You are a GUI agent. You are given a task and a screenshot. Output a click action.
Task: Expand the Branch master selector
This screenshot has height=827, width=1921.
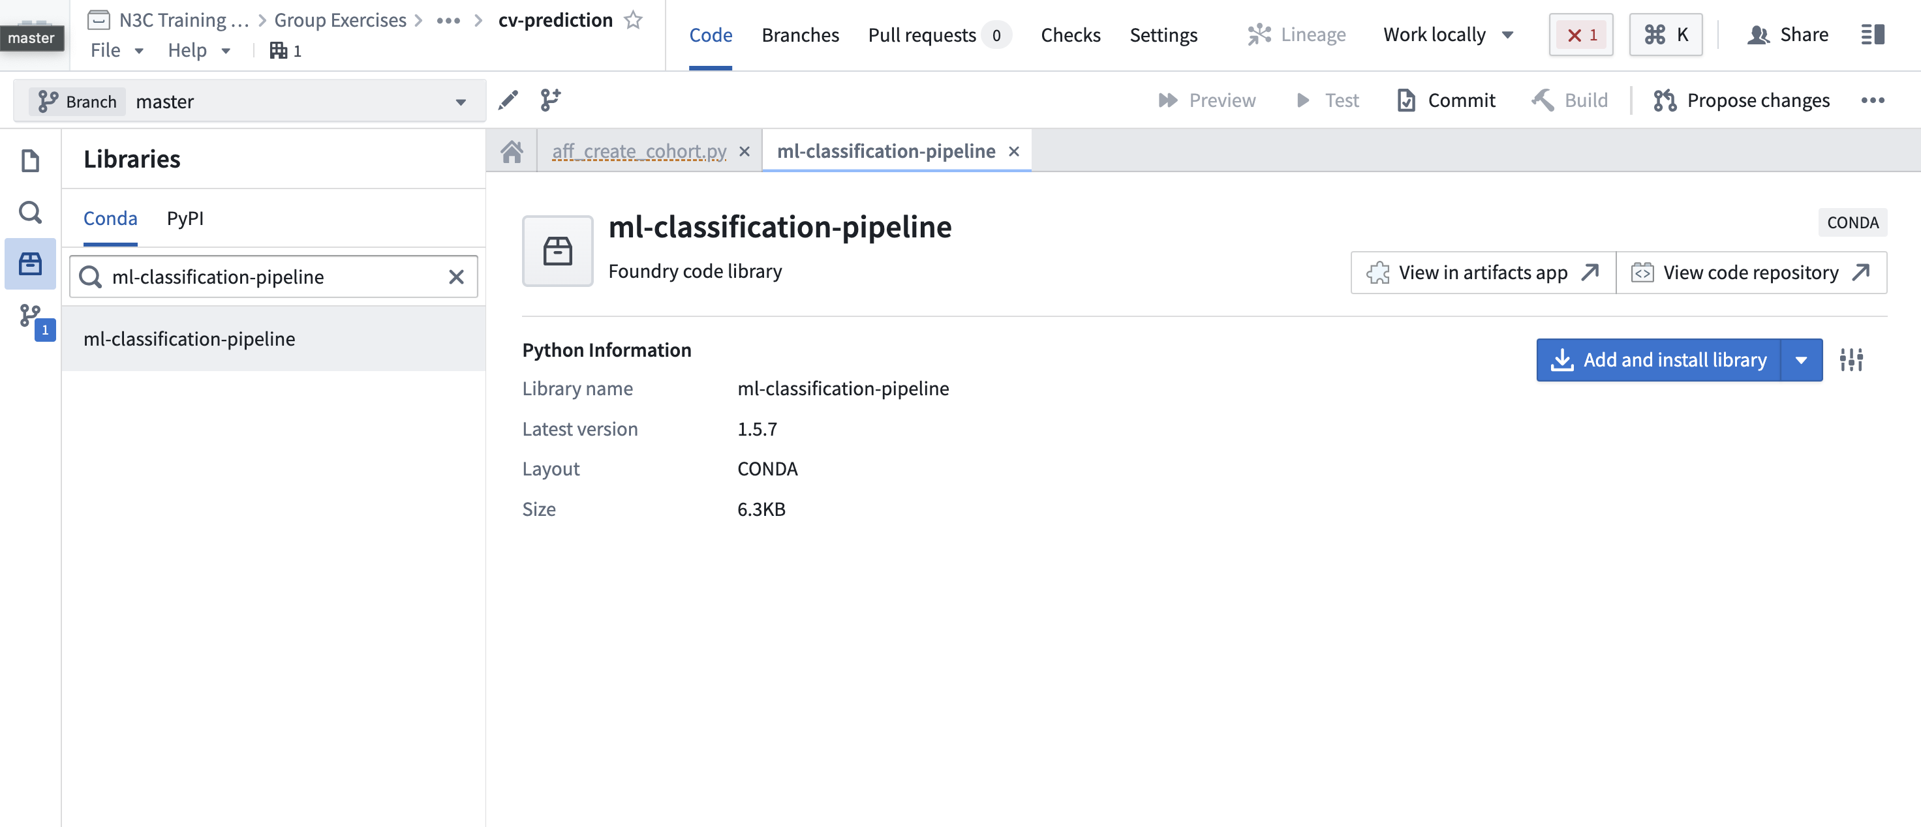(460, 100)
